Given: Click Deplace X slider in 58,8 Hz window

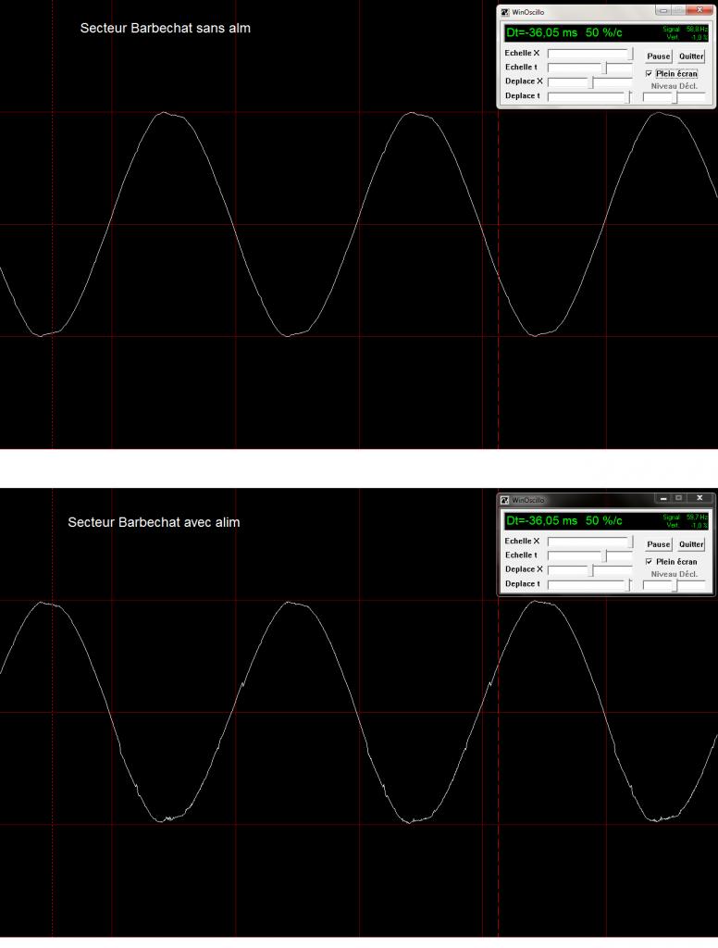Looking at the screenshot, I should 590,81.
